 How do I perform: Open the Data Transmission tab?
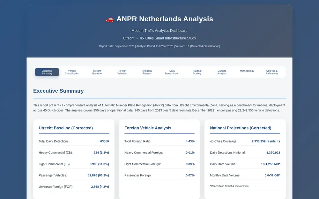click(x=172, y=72)
